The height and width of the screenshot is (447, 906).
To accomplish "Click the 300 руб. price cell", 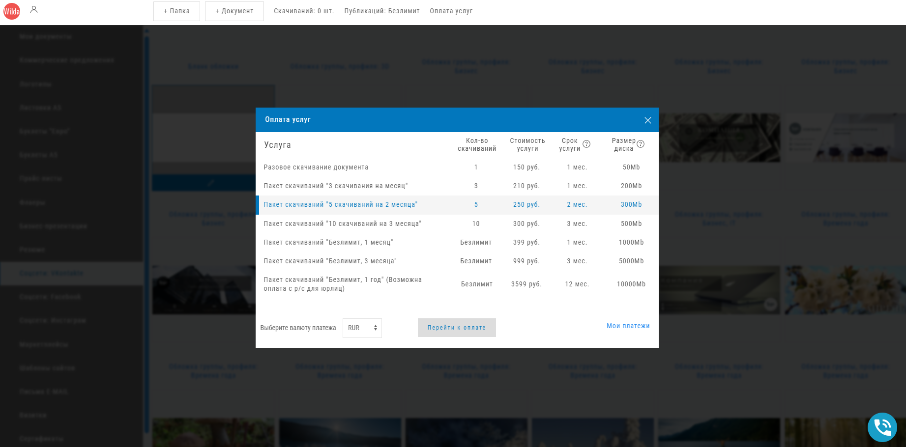I will point(526,224).
